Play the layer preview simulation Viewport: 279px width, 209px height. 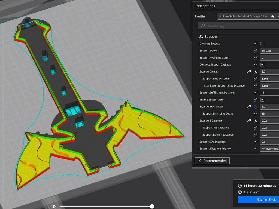pos(54,207)
